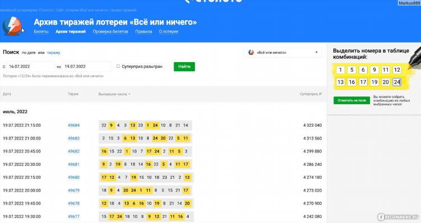Click superprize value 4 273 020
This screenshot has width=421, height=223.
(x=313, y=191)
